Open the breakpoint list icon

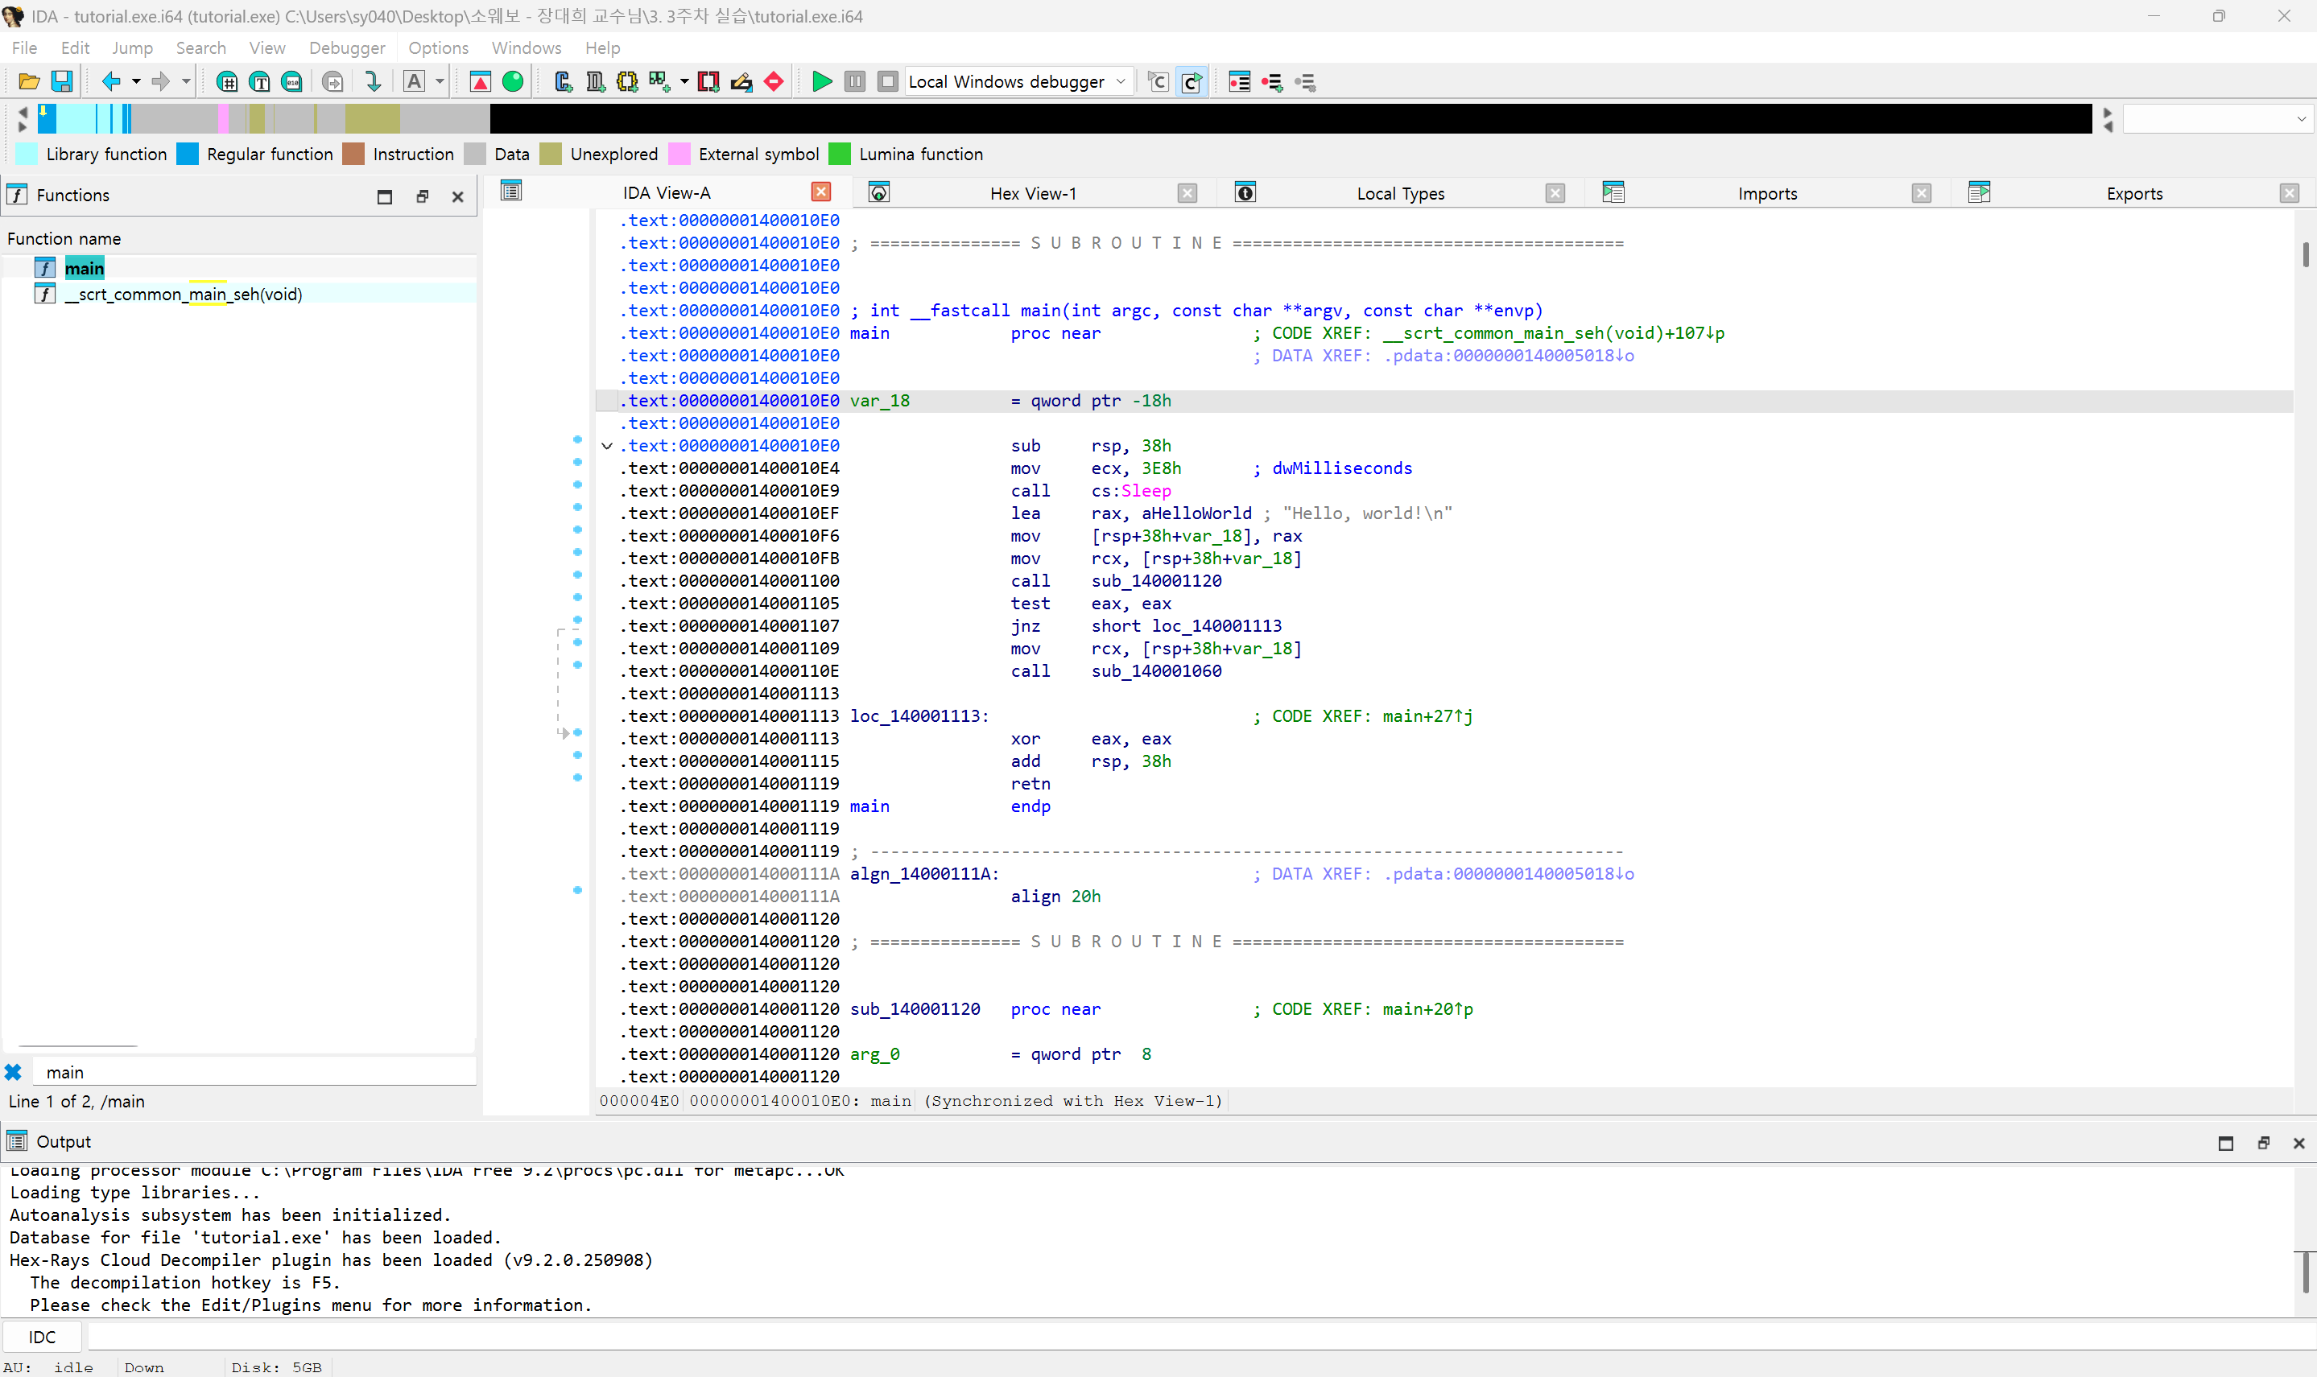click(x=1240, y=81)
